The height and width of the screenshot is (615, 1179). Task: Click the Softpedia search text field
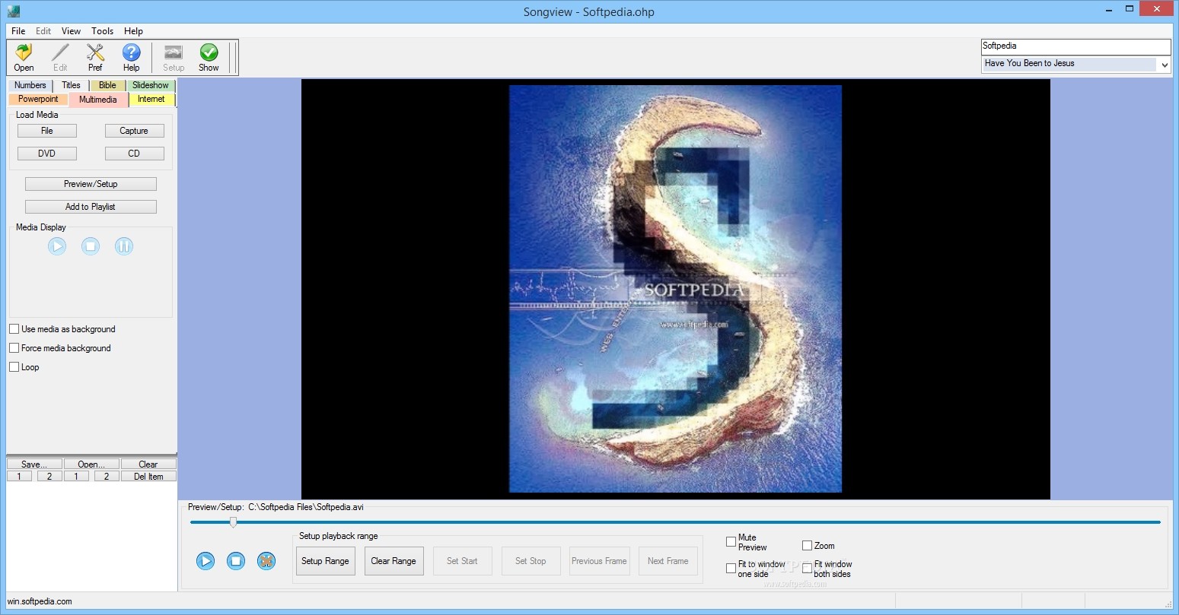tap(1075, 46)
